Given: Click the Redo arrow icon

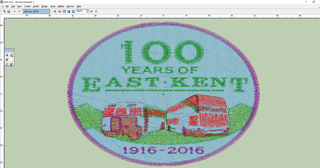Looking at the screenshot, I should pyautogui.click(x=19, y=11).
